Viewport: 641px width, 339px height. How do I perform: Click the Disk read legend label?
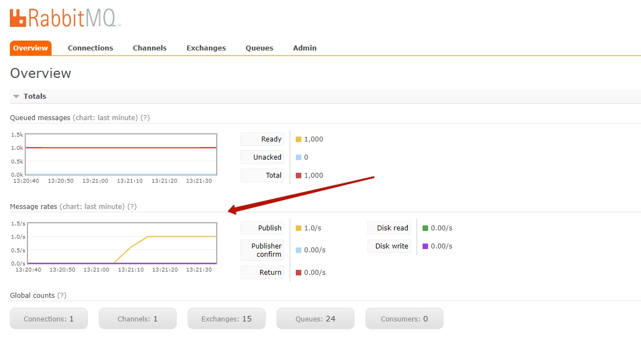click(x=389, y=228)
